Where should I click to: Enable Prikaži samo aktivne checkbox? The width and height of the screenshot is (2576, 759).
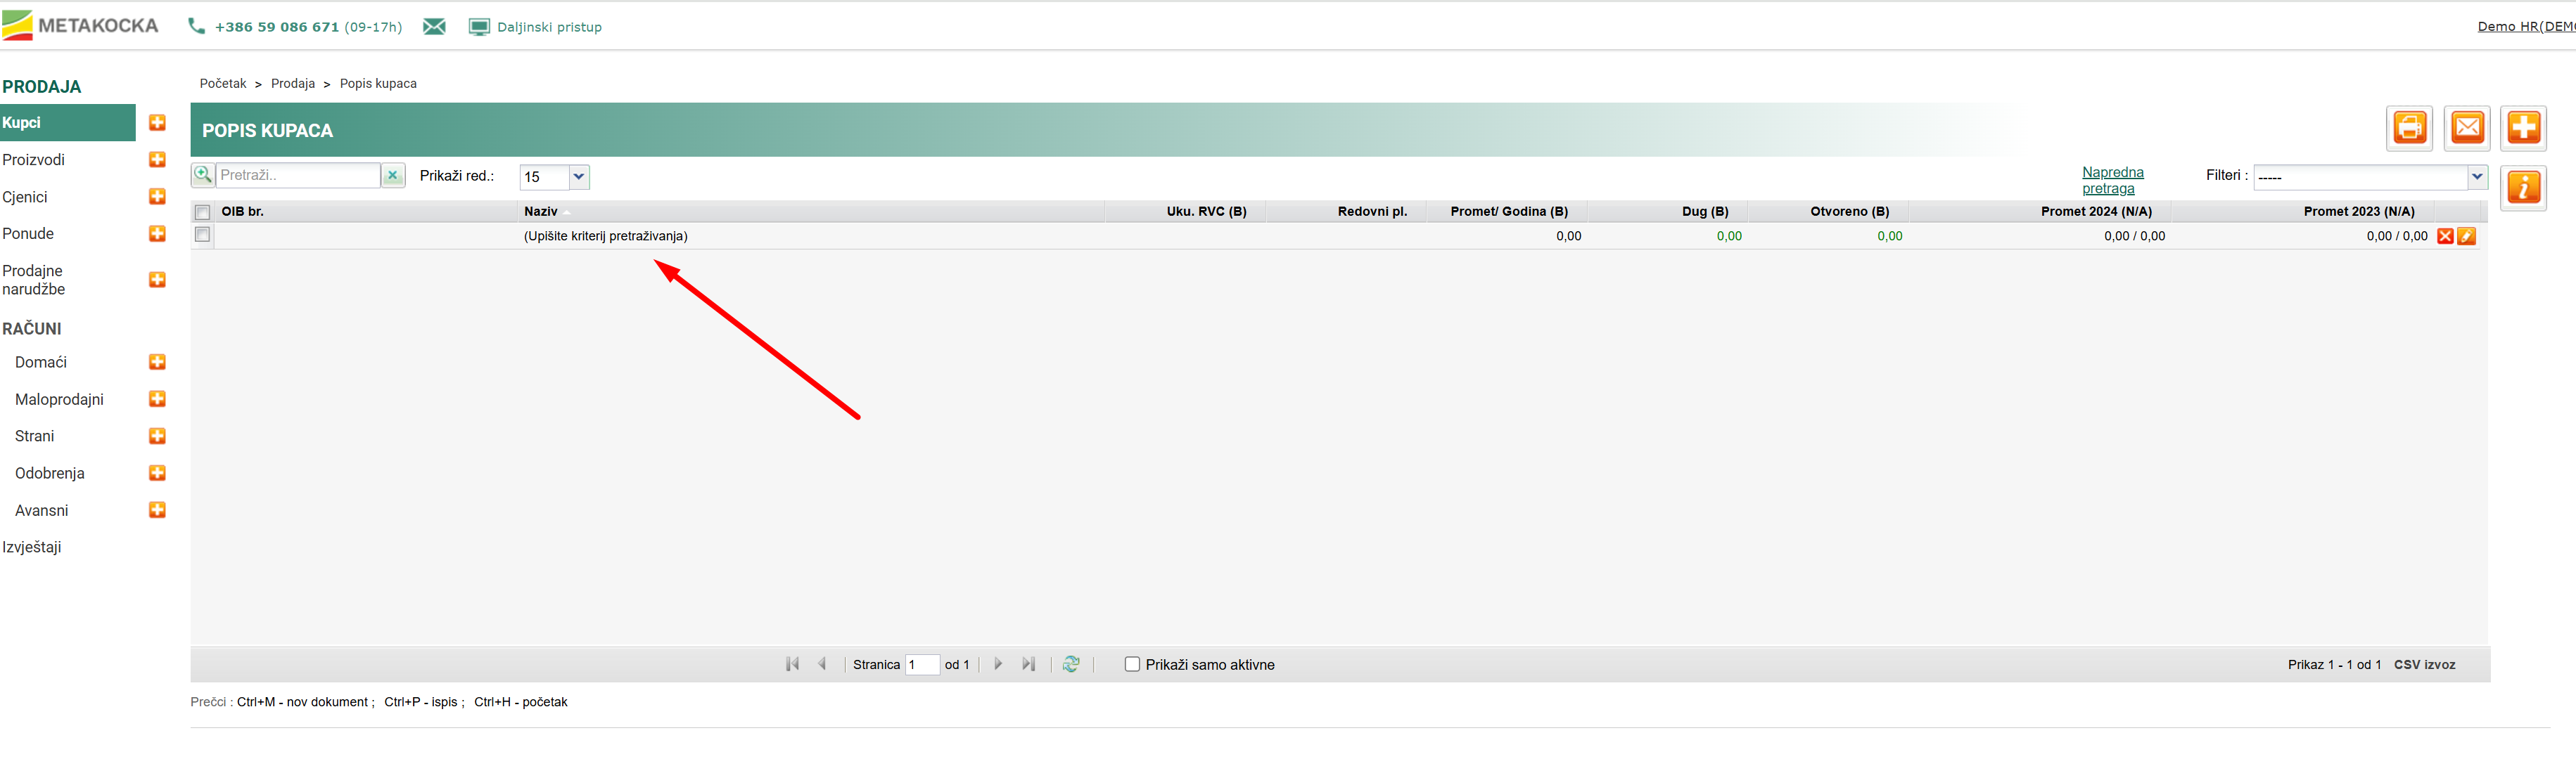pos(1132,664)
